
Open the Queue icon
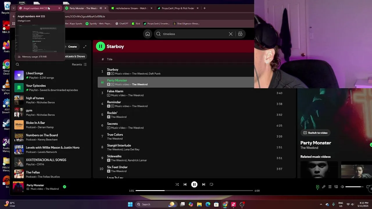[x=330, y=187]
